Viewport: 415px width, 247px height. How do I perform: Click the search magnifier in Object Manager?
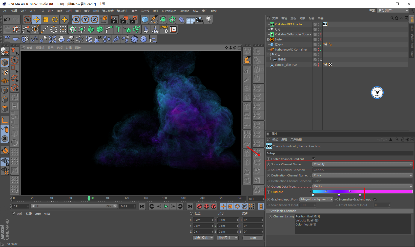pyautogui.click(x=392, y=18)
